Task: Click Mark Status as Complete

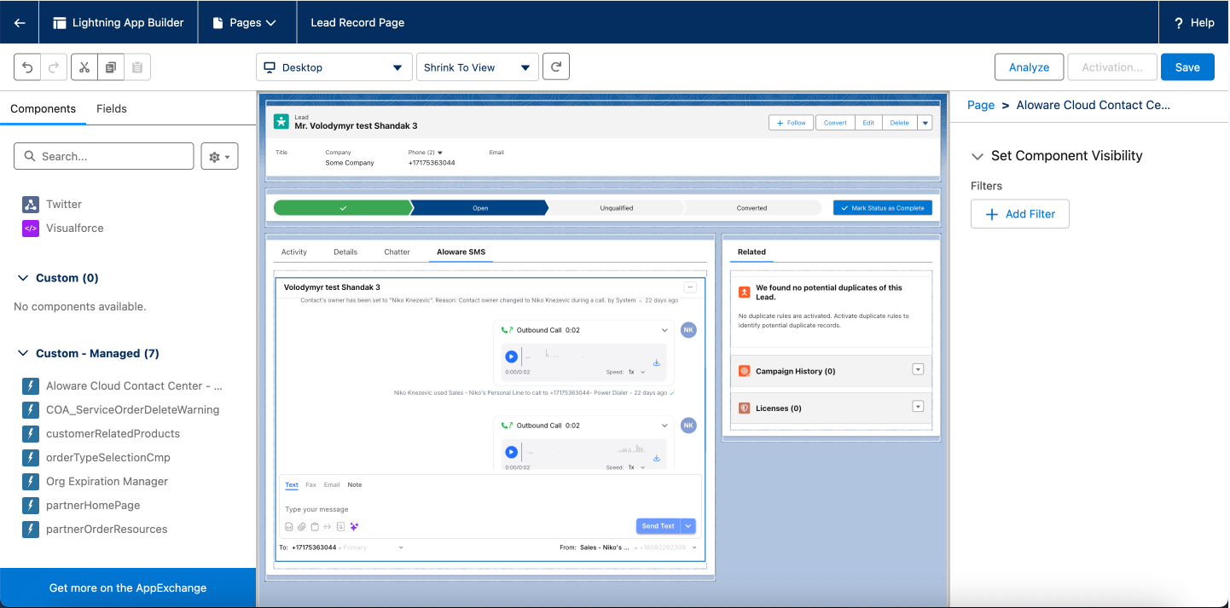Action: tap(883, 207)
